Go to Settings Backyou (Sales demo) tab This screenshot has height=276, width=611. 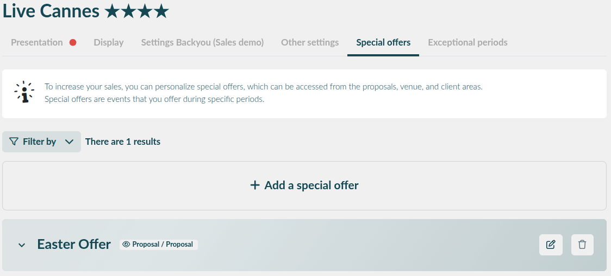(x=202, y=42)
